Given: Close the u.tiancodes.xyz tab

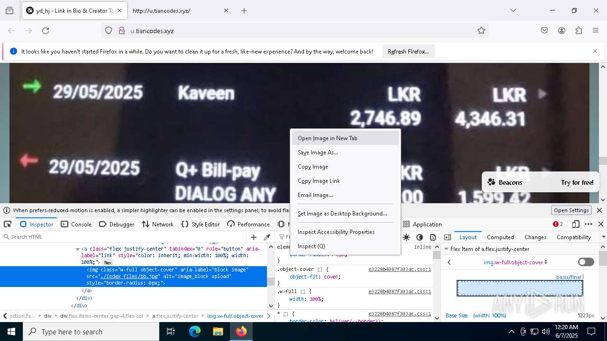Looking at the screenshot, I should (226, 10).
